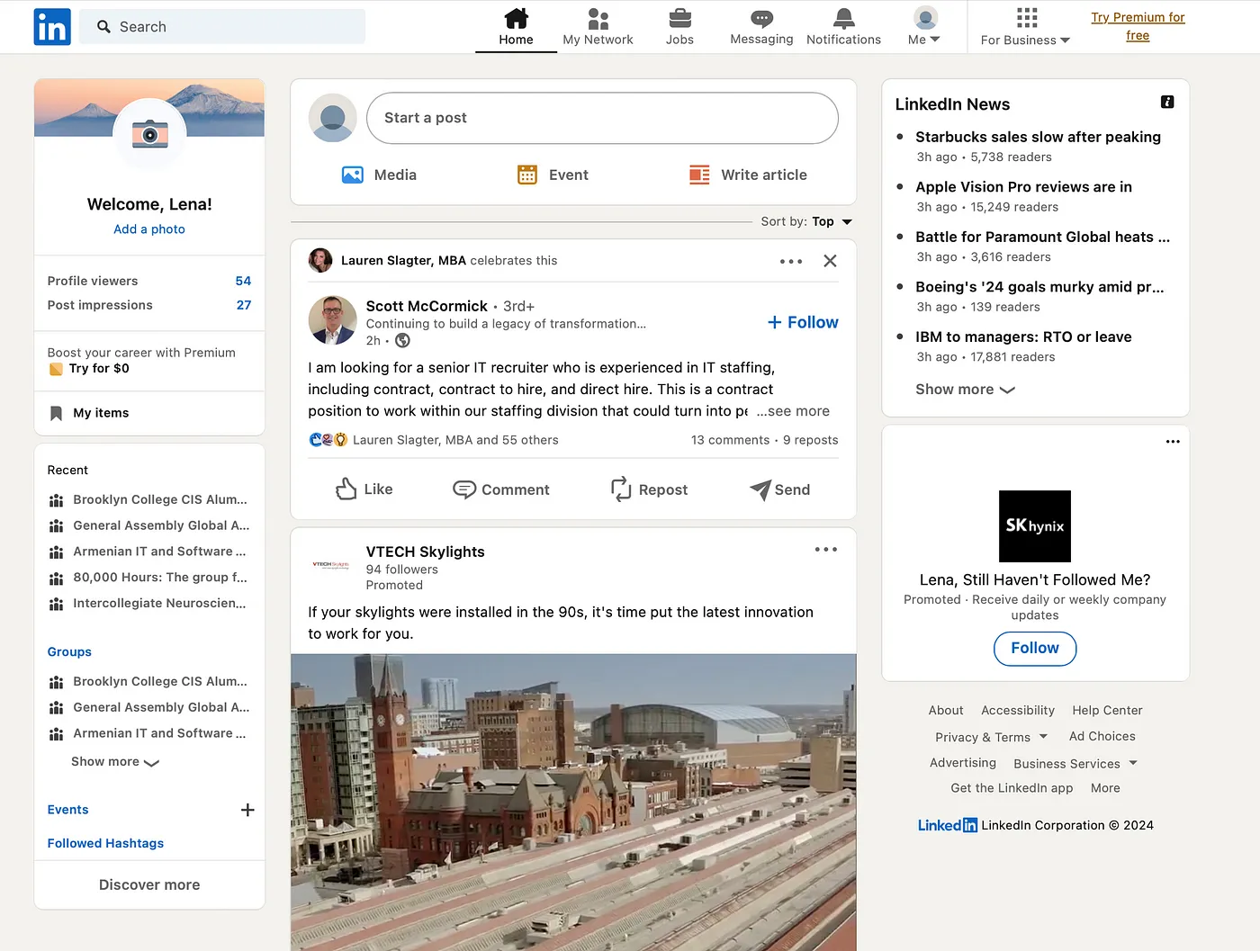View reactions from Lauren Slagter and others
This screenshot has width=1260, height=951.
pos(433,440)
